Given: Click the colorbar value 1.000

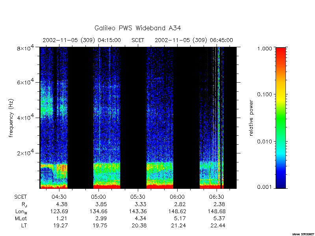Looking at the screenshot, I should 265,48.
